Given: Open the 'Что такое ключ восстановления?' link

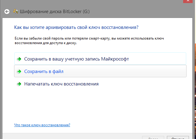Looking at the screenshot, I should pyautogui.click(x=42, y=125).
